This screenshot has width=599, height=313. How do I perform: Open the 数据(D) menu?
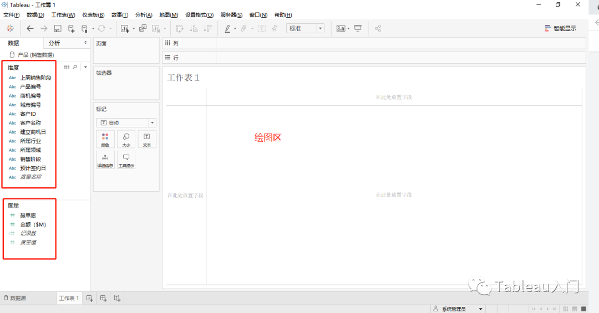[35, 15]
